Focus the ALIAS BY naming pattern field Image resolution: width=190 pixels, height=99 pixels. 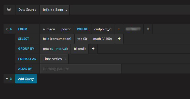pos(80,69)
